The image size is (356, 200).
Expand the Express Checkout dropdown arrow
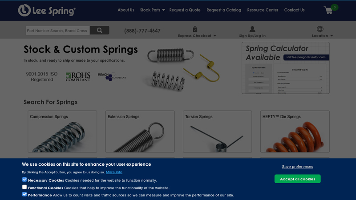tap(215, 36)
